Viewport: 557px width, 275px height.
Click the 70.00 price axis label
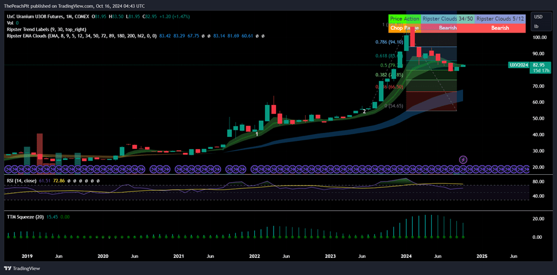(x=539, y=86)
